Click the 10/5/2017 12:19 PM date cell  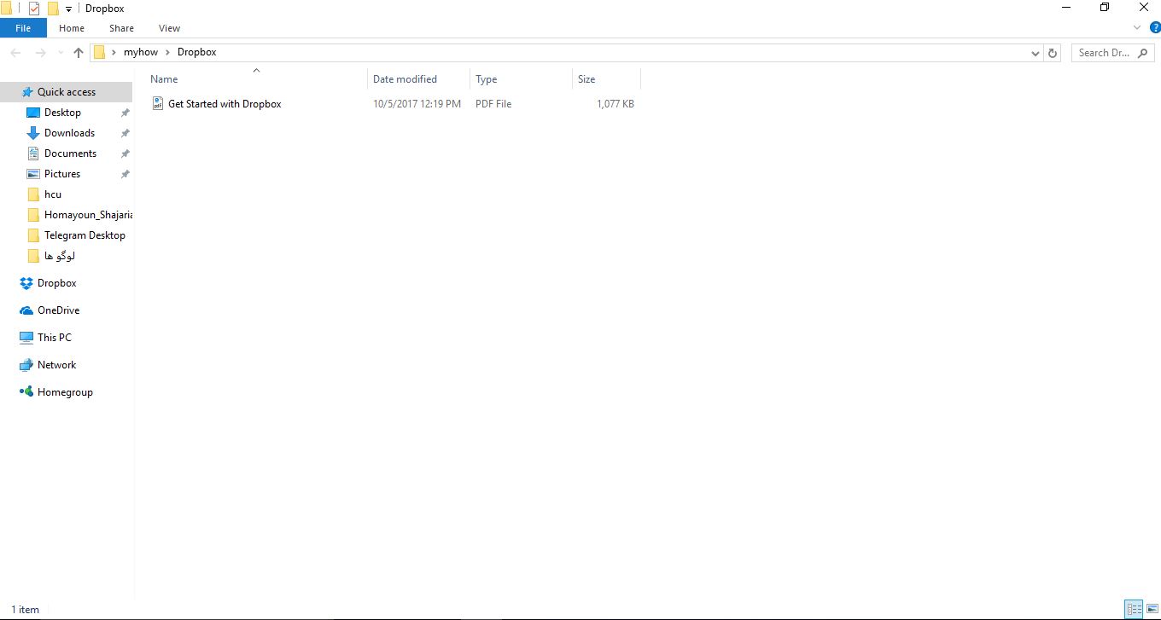coord(417,104)
